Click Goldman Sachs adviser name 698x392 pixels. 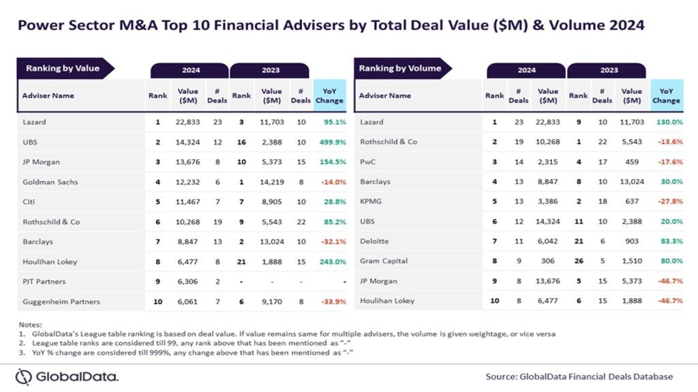pos(50,182)
